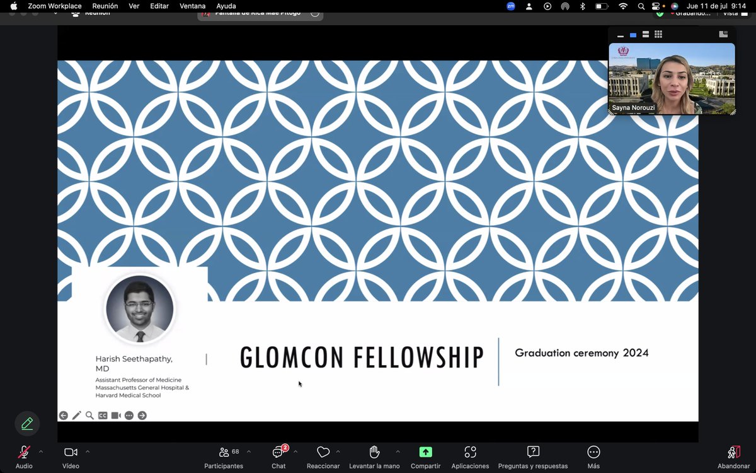The height and width of the screenshot is (473, 756).
Task: Open the Aplicaciones apps panel
Action: 470,457
